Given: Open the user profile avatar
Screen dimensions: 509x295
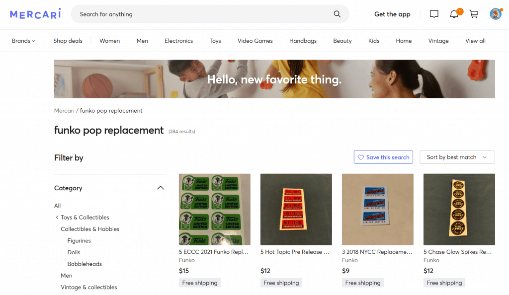Looking at the screenshot, I should pyautogui.click(x=495, y=14).
